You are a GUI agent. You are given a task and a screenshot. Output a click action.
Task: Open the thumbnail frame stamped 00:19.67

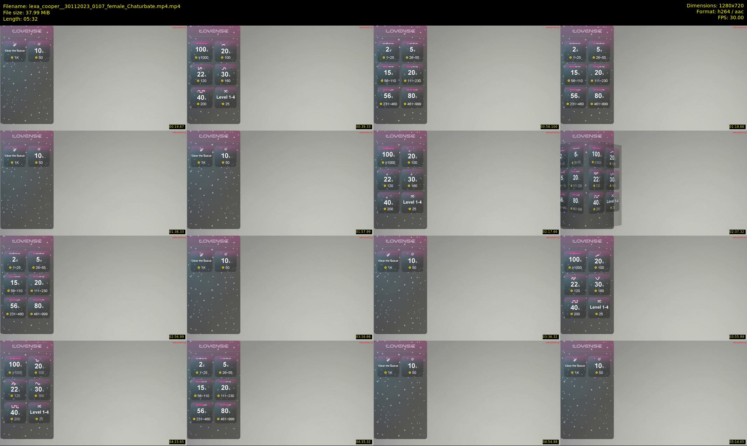coord(93,78)
